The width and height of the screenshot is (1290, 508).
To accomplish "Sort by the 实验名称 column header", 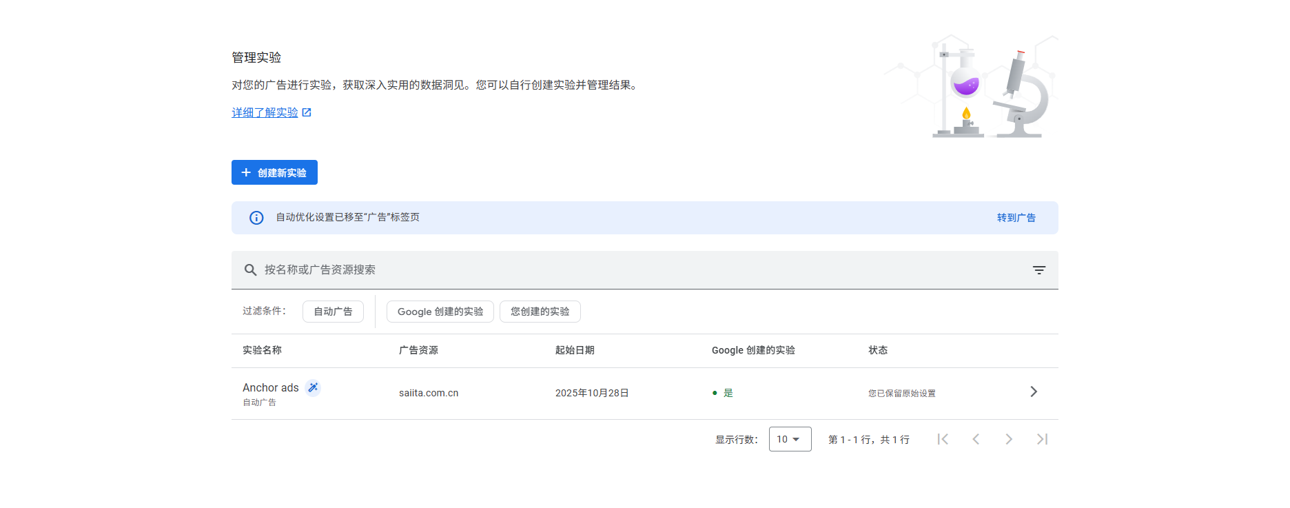I will [262, 350].
